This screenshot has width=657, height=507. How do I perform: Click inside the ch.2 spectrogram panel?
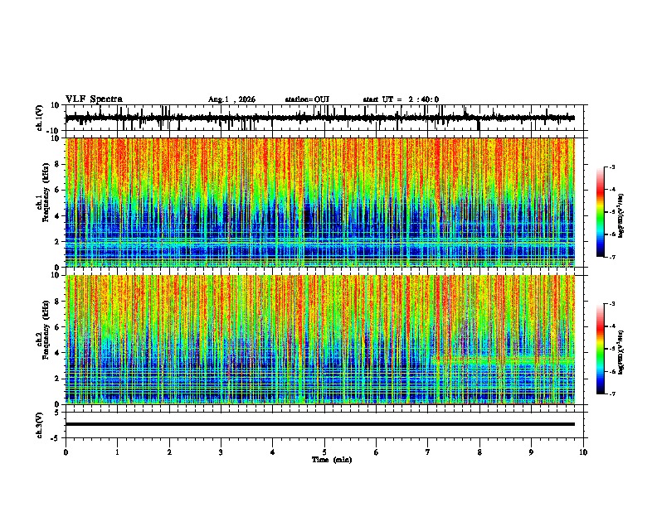(x=320, y=340)
